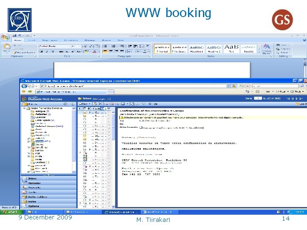Switch to References tab in Word
Screen dimensions: 307x230
coord(71,40)
